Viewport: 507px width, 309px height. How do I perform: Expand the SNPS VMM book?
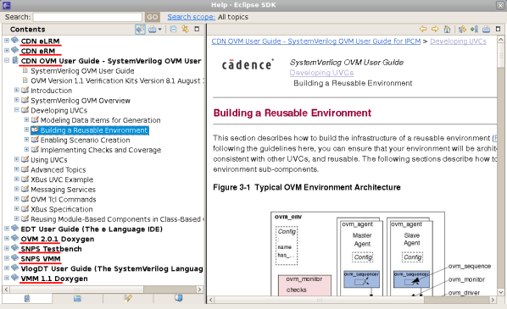[7, 258]
